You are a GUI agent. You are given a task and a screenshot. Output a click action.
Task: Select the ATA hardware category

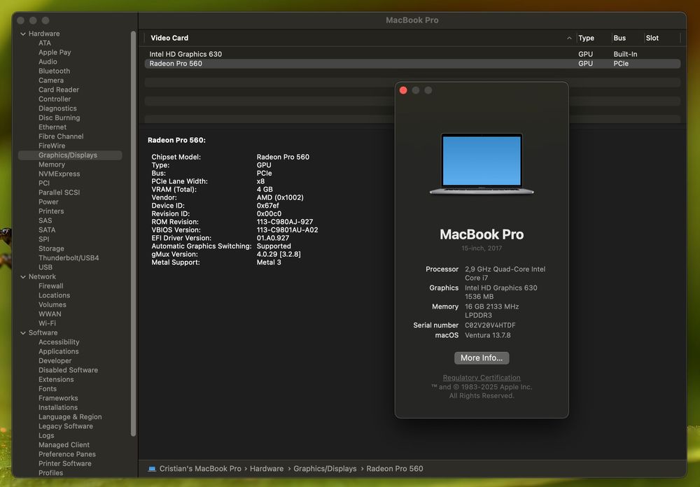click(45, 43)
